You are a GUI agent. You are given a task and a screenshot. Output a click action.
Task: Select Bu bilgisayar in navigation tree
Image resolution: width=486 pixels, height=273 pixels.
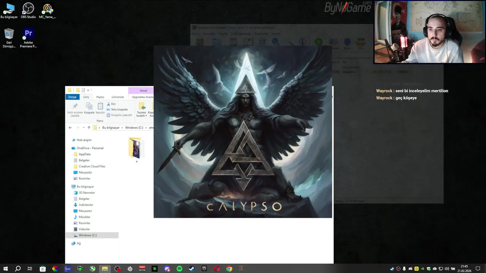coord(85,187)
